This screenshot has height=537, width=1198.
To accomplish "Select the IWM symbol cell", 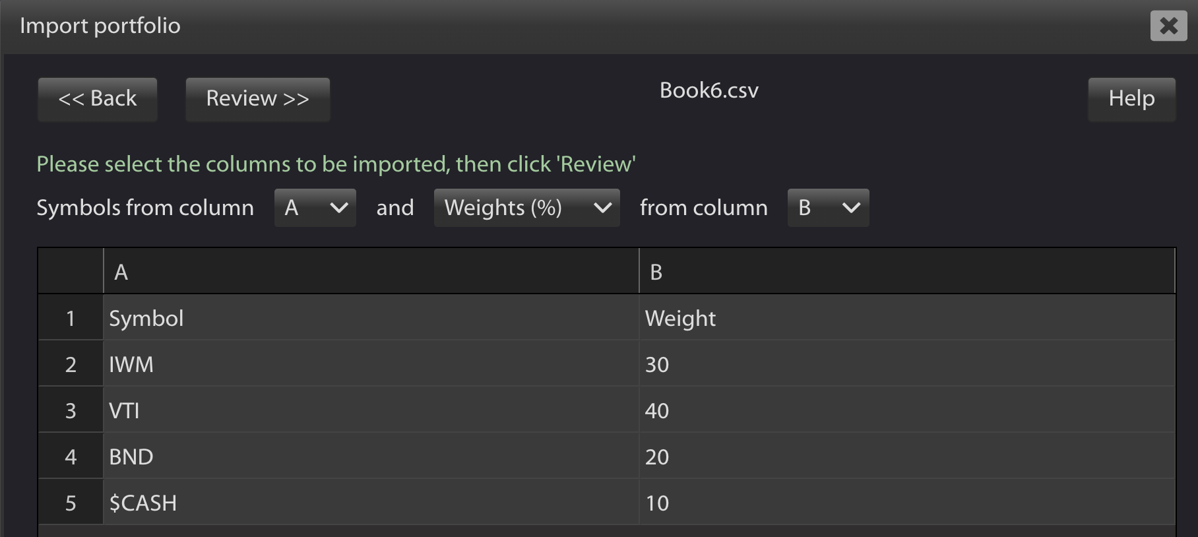I will coord(371,363).
